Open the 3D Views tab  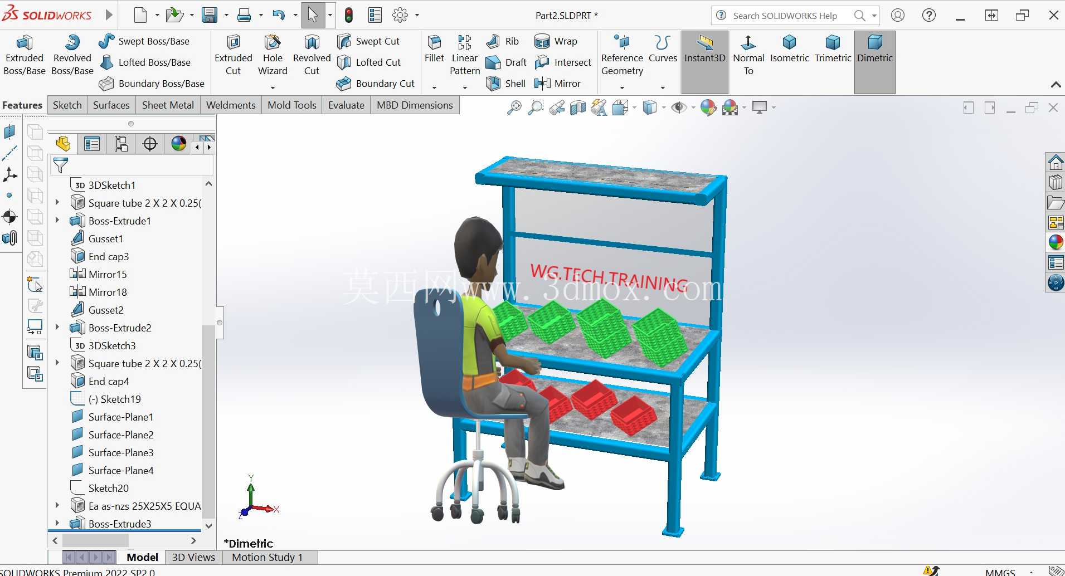click(x=193, y=558)
